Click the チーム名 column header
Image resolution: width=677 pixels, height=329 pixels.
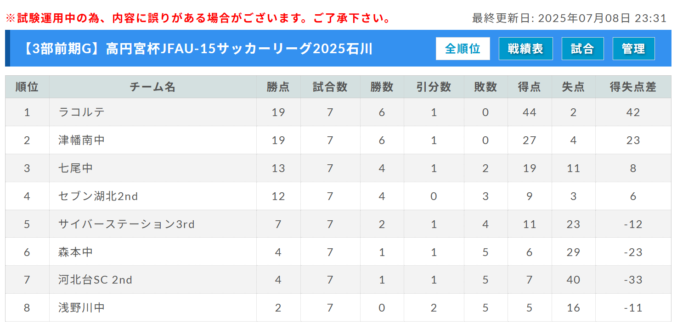[x=152, y=87]
